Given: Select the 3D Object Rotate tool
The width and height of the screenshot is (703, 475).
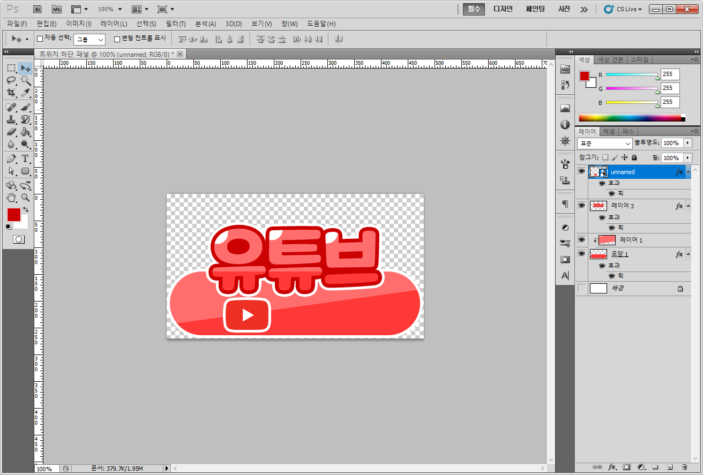Looking at the screenshot, I should (x=11, y=185).
